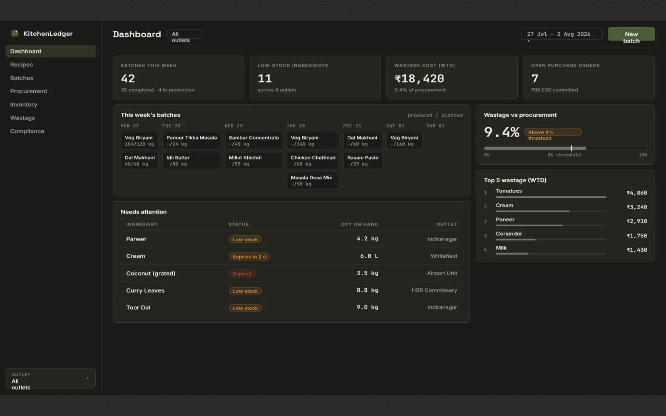Open the Open purchase orders card
Screen dimensions: 666x416
[589, 77]
